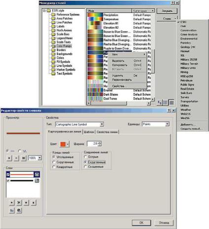209x229 pixels.
Task: Click the zoom in preview button
Action: [9, 158]
